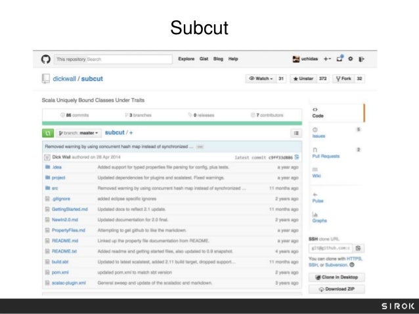Expand commit message with ellipsis button
Image resolution: width=419 pixels, height=314 pixels.
[200, 147]
